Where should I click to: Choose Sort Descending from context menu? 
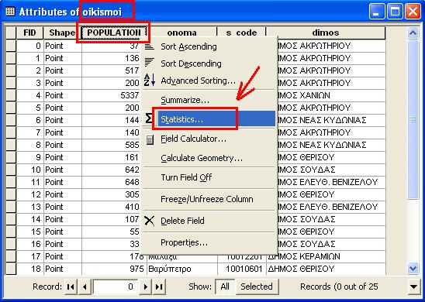[x=191, y=63]
